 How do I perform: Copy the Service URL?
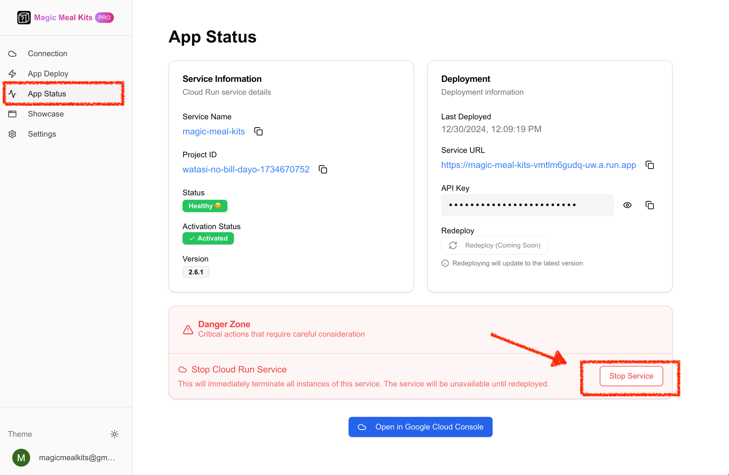650,165
